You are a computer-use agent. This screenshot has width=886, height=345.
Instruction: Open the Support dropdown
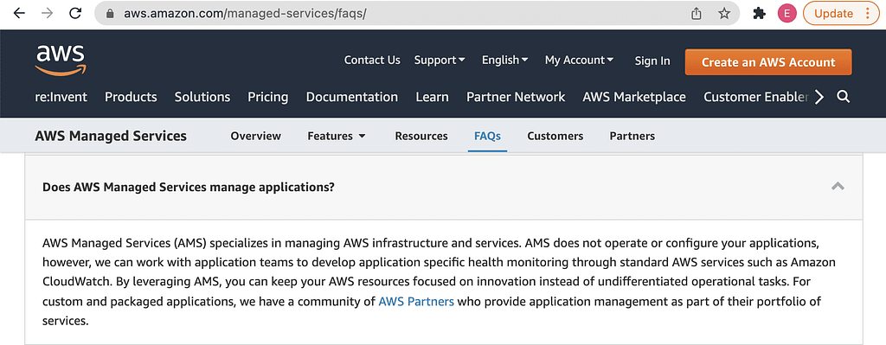[x=440, y=60]
